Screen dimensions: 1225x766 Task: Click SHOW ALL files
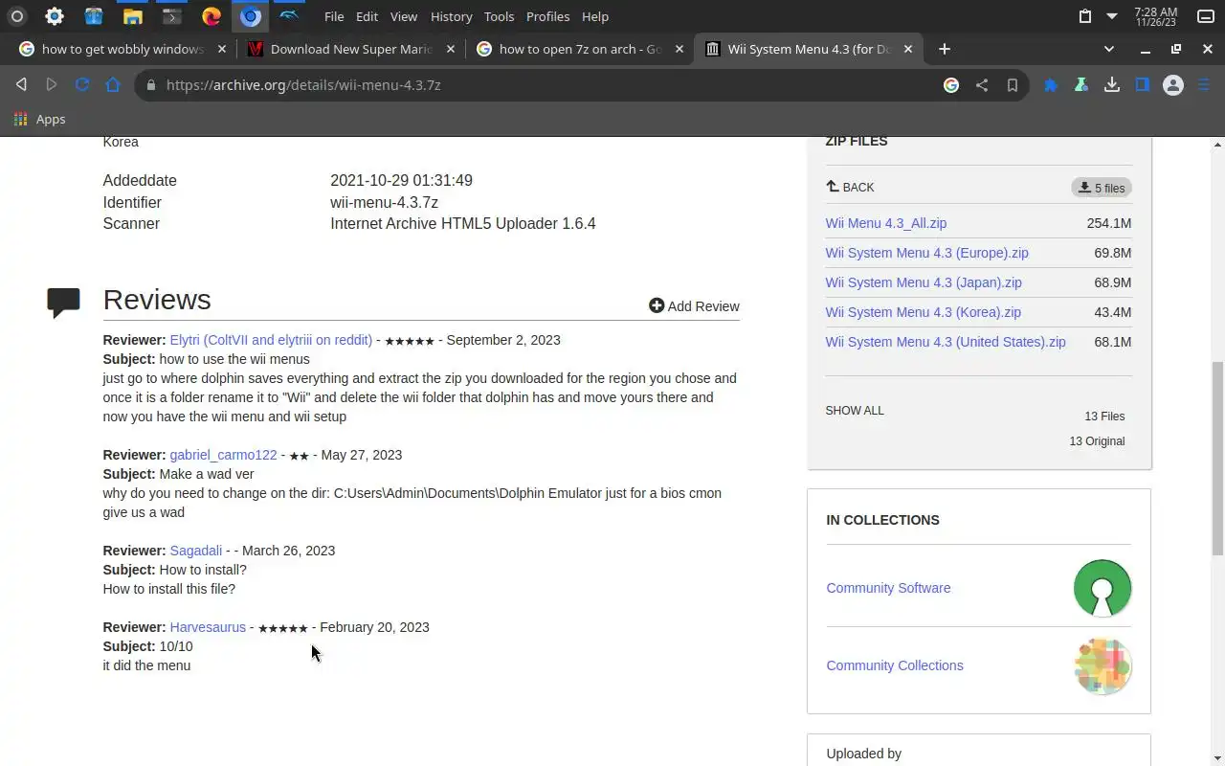coord(855,410)
